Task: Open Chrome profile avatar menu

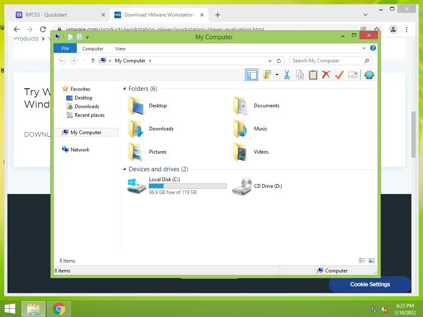Action: pyautogui.click(x=393, y=29)
